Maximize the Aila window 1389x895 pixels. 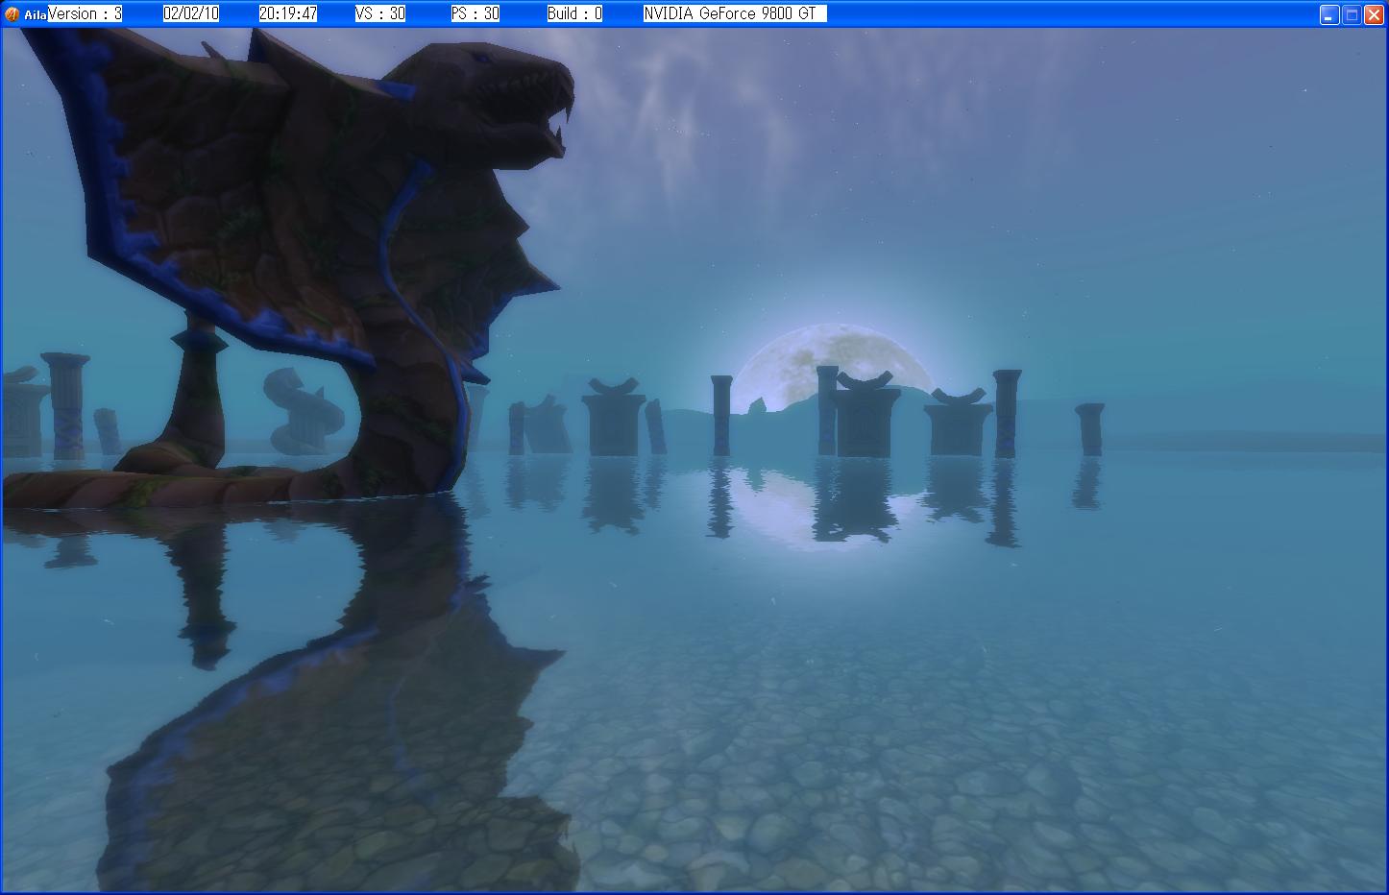[x=1352, y=14]
